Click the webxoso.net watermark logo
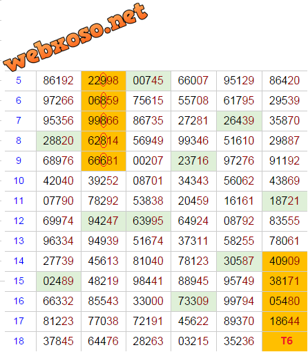Viewport: 308px width, 352px height. pos(75,37)
